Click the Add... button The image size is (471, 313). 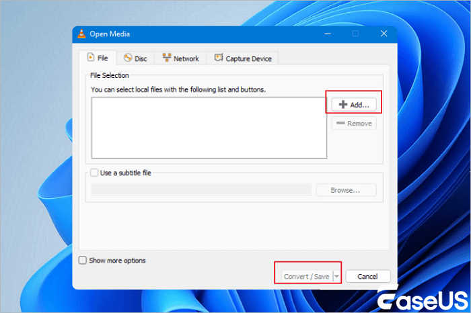tap(354, 105)
